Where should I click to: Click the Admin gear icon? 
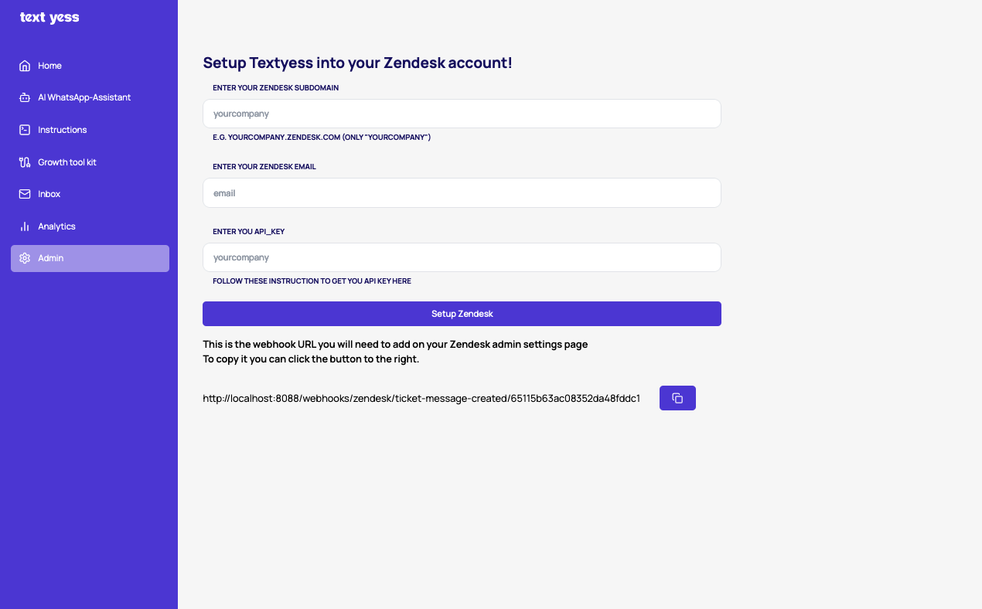coord(25,258)
